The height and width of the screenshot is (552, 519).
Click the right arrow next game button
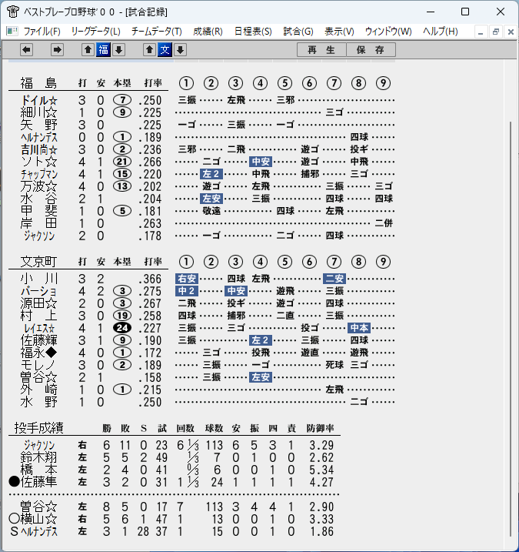[x=57, y=50]
